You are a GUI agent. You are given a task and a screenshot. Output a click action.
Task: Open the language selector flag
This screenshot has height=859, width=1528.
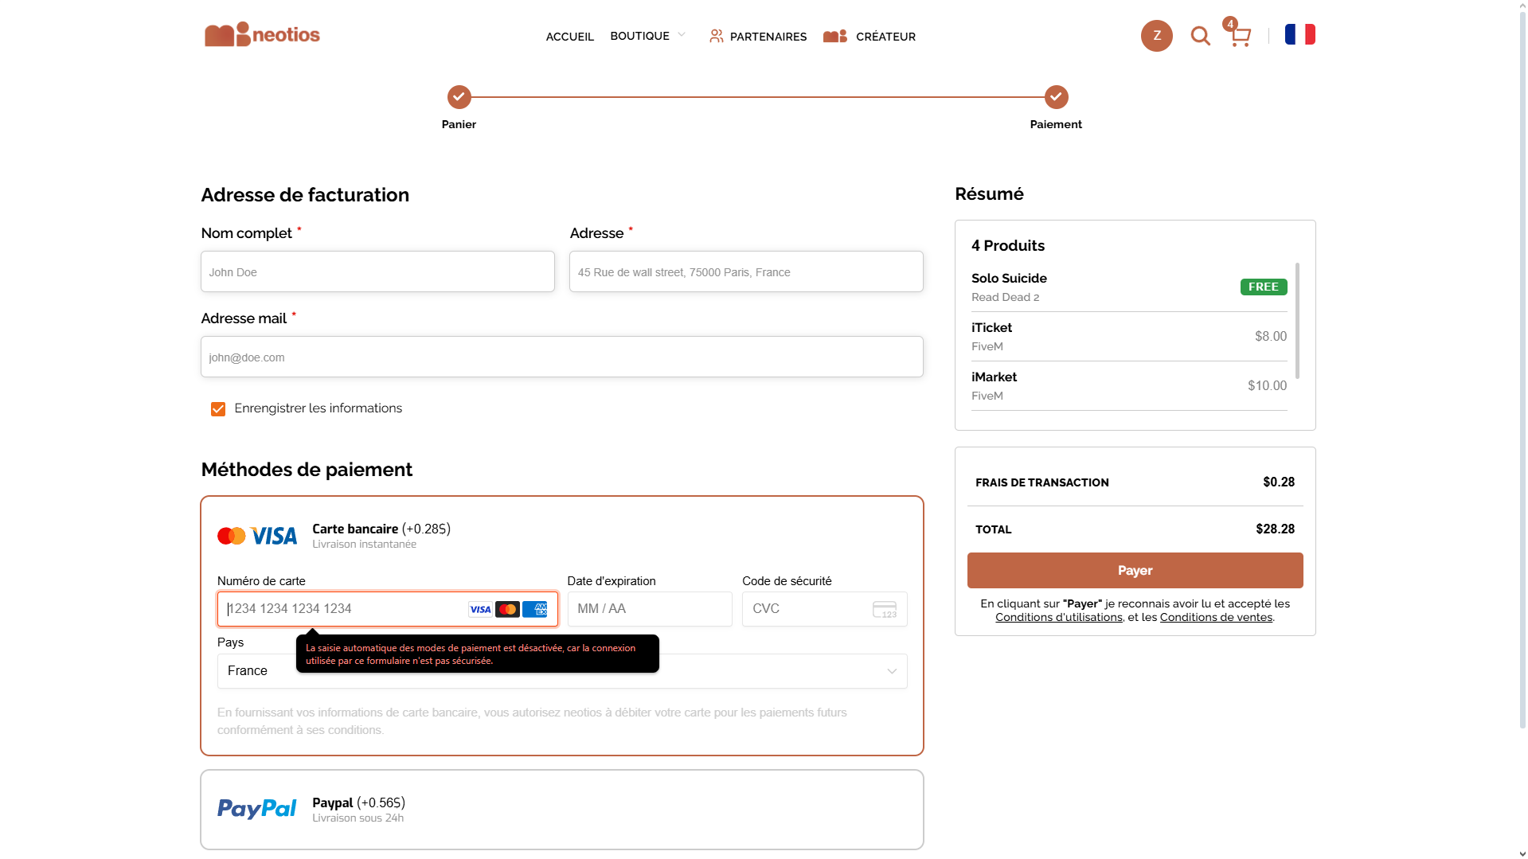(1299, 34)
